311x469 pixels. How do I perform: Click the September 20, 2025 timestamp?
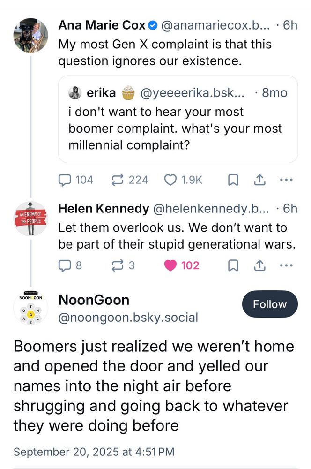94,452
